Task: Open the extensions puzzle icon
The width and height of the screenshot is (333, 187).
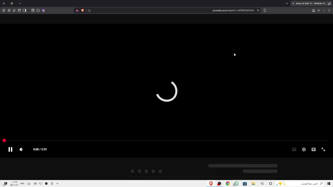Action: coord(38,10)
